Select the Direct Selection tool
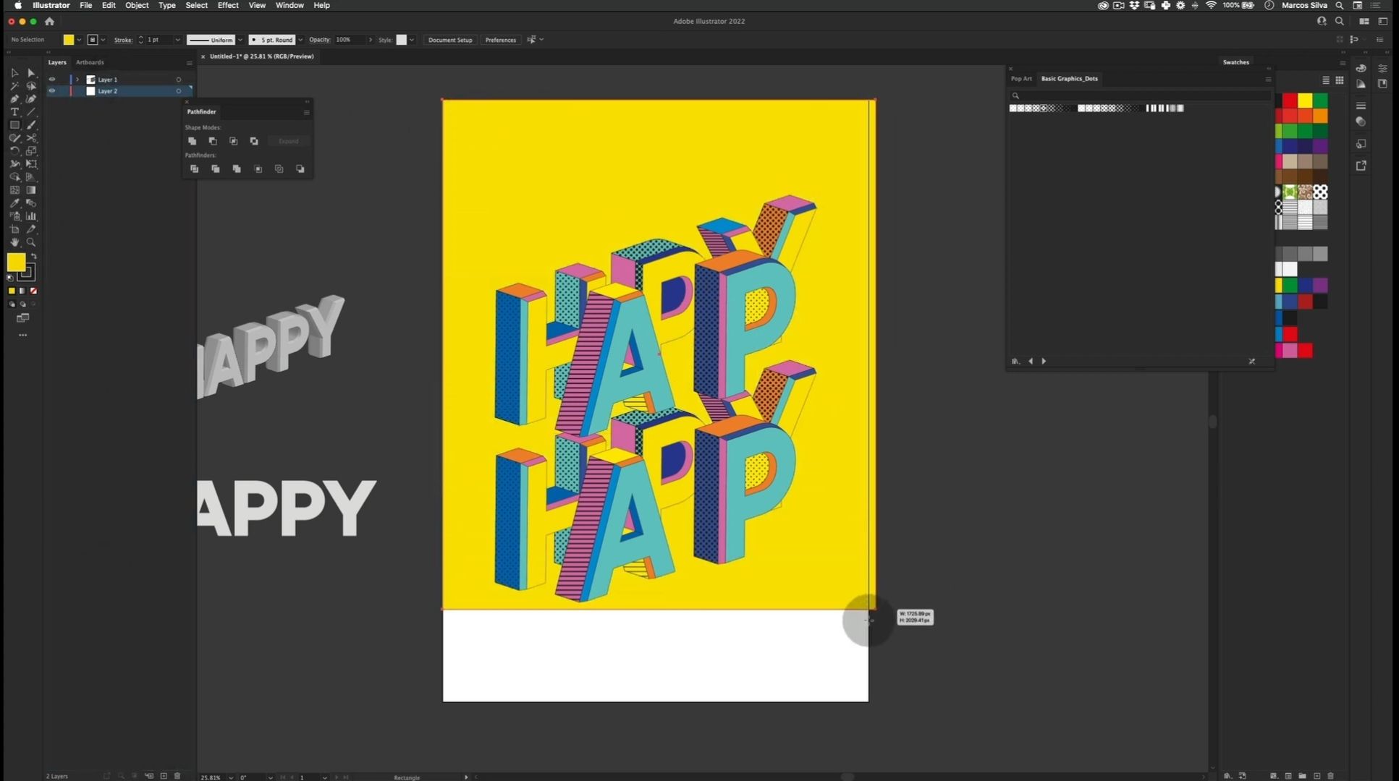 (31, 73)
